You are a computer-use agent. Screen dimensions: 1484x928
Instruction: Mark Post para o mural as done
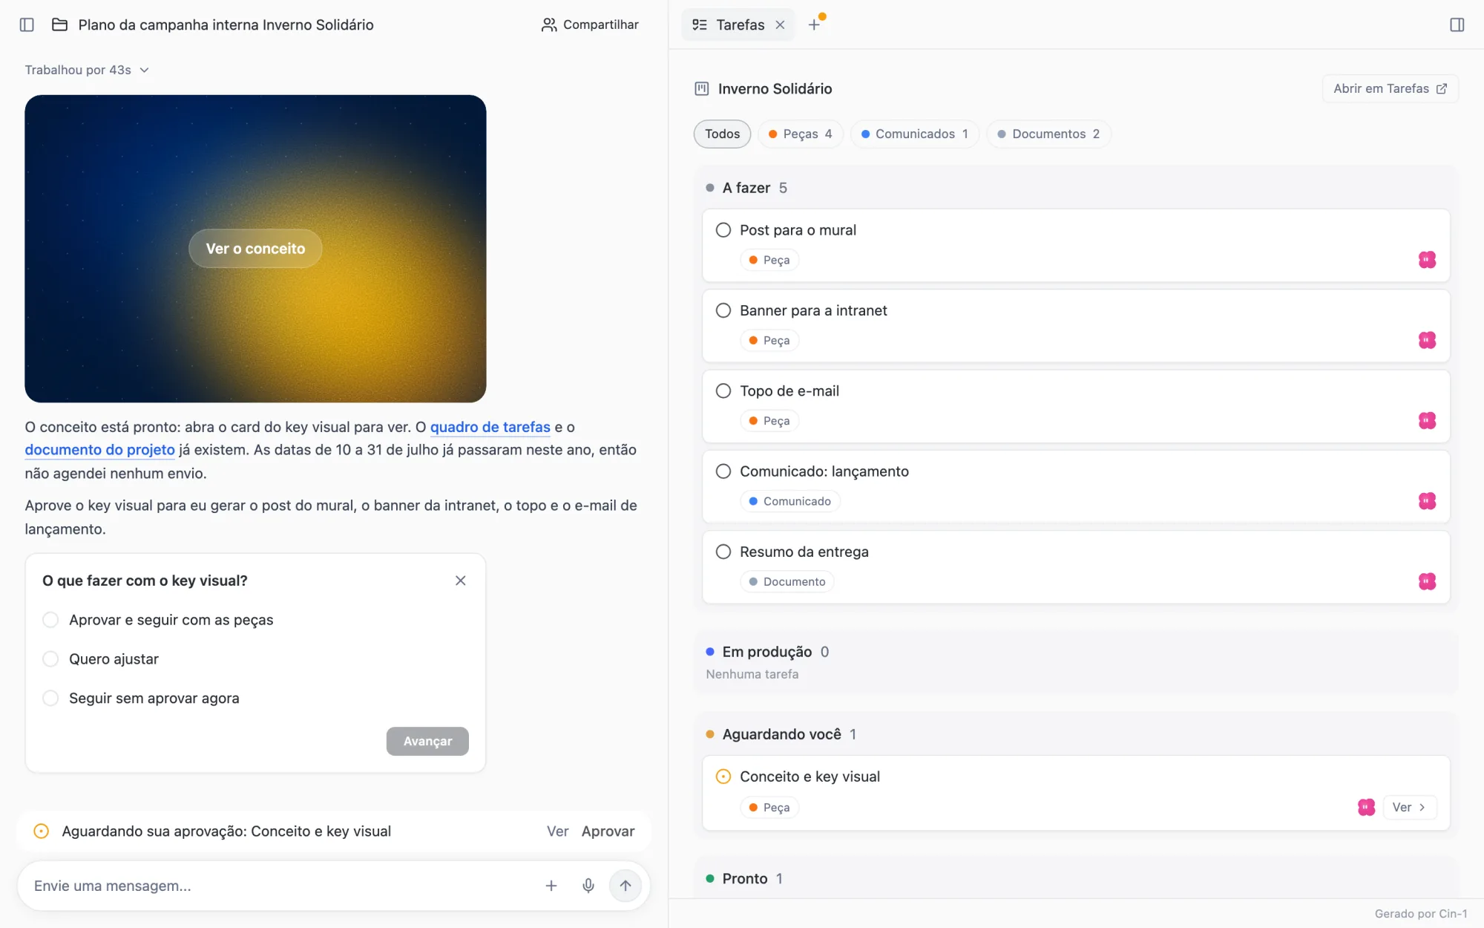point(723,230)
